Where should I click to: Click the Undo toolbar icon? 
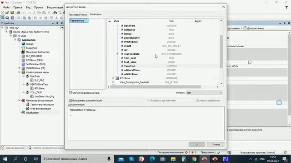(x=24, y=13)
